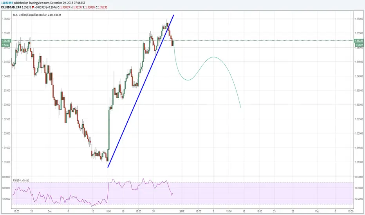Click the '19' date label on time axis
Viewport: 365px width, 215px height.
[123, 211]
